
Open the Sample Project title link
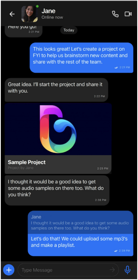tap(27, 162)
